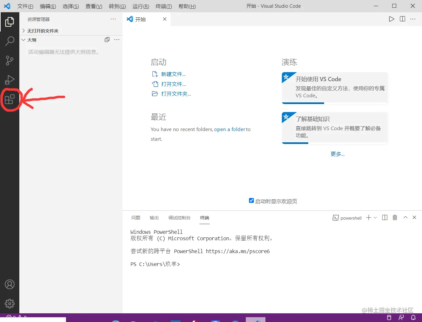Open the Manage settings gear icon
The height and width of the screenshot is (322, 422).
coord(10,303)
